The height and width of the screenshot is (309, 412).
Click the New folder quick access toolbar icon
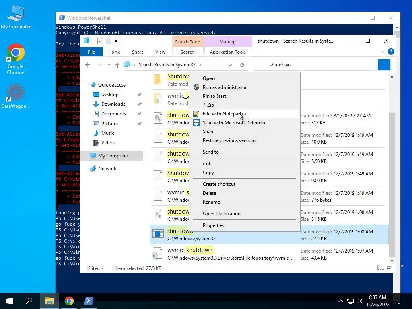click(109, 41)
